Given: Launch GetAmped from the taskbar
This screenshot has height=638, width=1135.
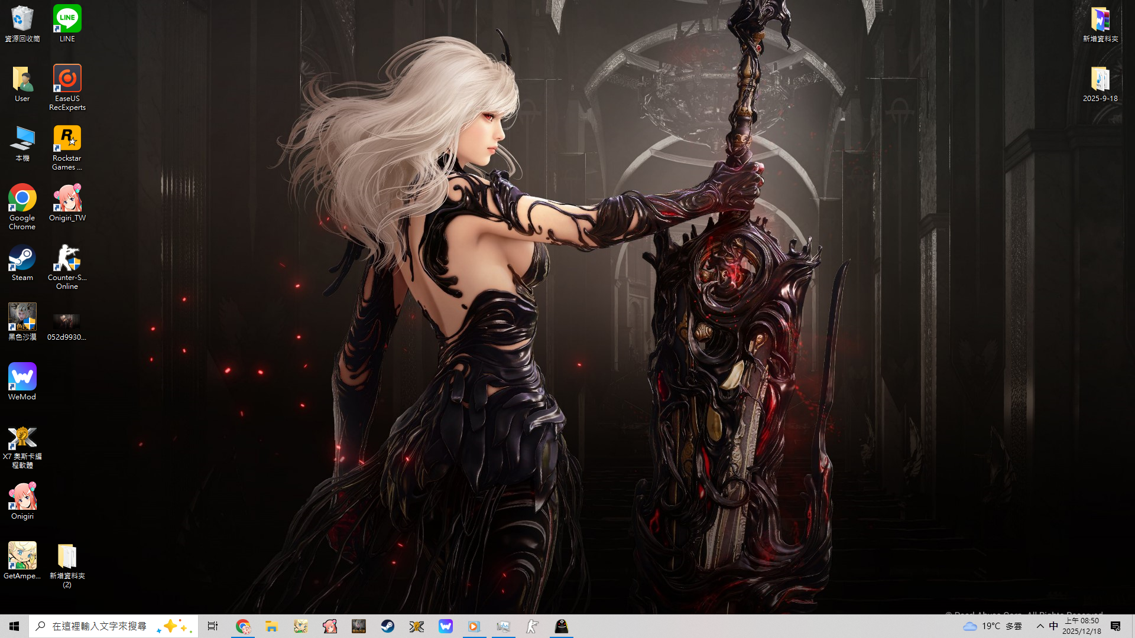Looking at the screenshot, I should point(301,626).
